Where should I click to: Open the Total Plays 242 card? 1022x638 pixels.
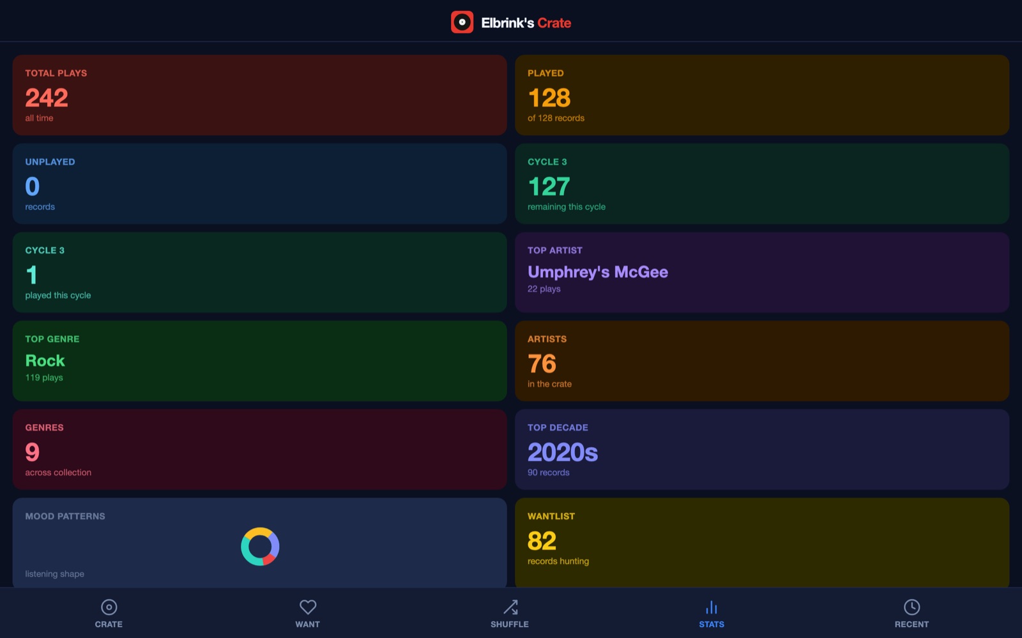tap(260, 95)
